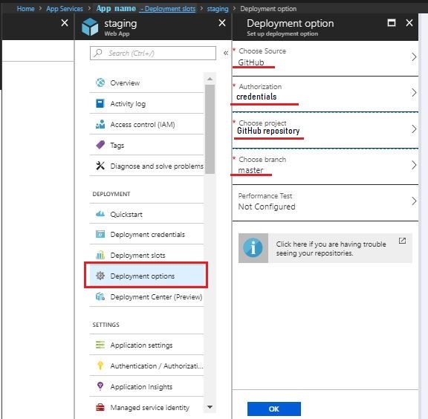Expand the Choose Source GitHub chevron
428x419 pixels.
pyautogui.click(x=414, y=56)
